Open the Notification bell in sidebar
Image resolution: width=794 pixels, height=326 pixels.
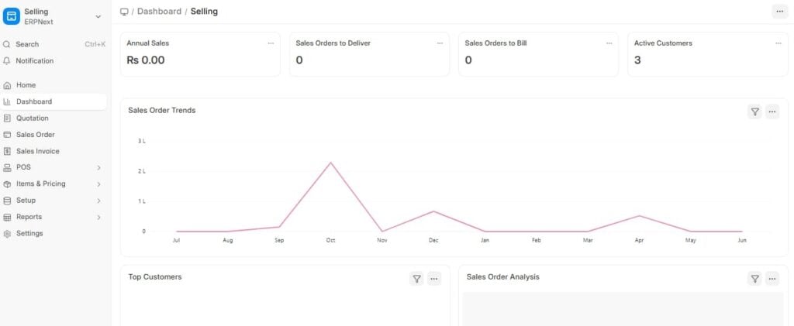[8, 61]
